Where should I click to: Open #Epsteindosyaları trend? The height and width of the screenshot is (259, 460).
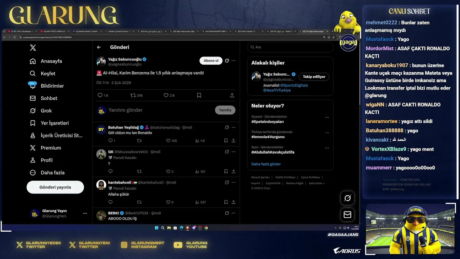pos(267,122)
